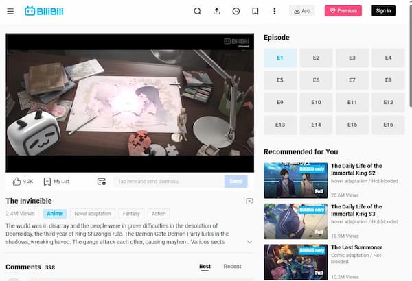Expand the full description chevron
Viewport: 412px width, 281px height.
250,242
